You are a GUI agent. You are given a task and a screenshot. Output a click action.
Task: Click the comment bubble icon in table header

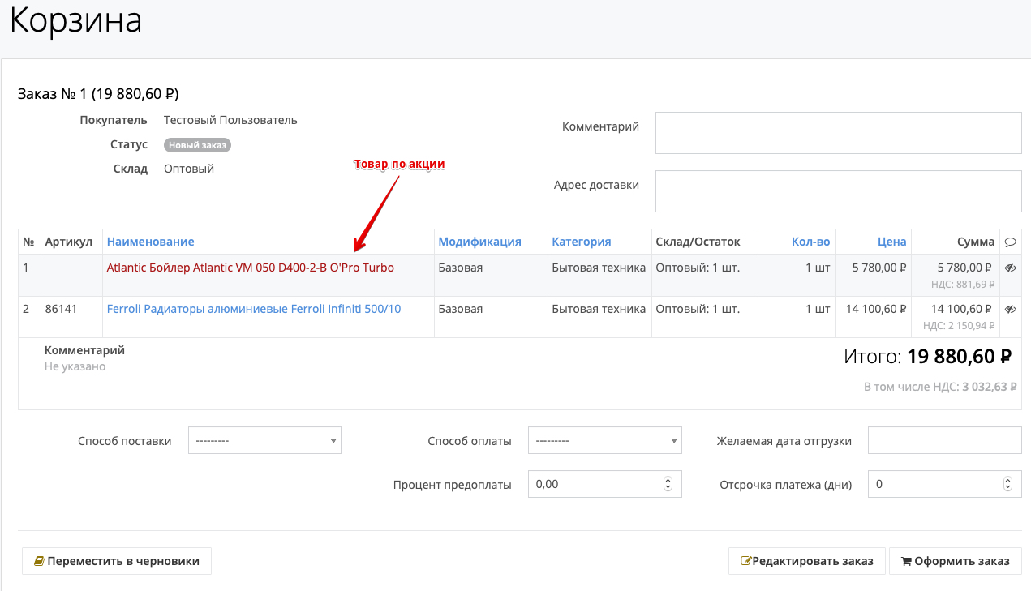1010,242
